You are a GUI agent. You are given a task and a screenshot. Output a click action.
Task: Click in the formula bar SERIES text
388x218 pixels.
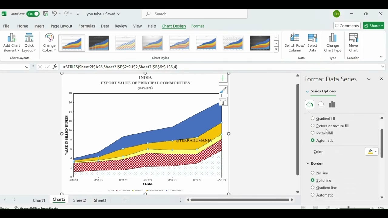tap(120, 67)
